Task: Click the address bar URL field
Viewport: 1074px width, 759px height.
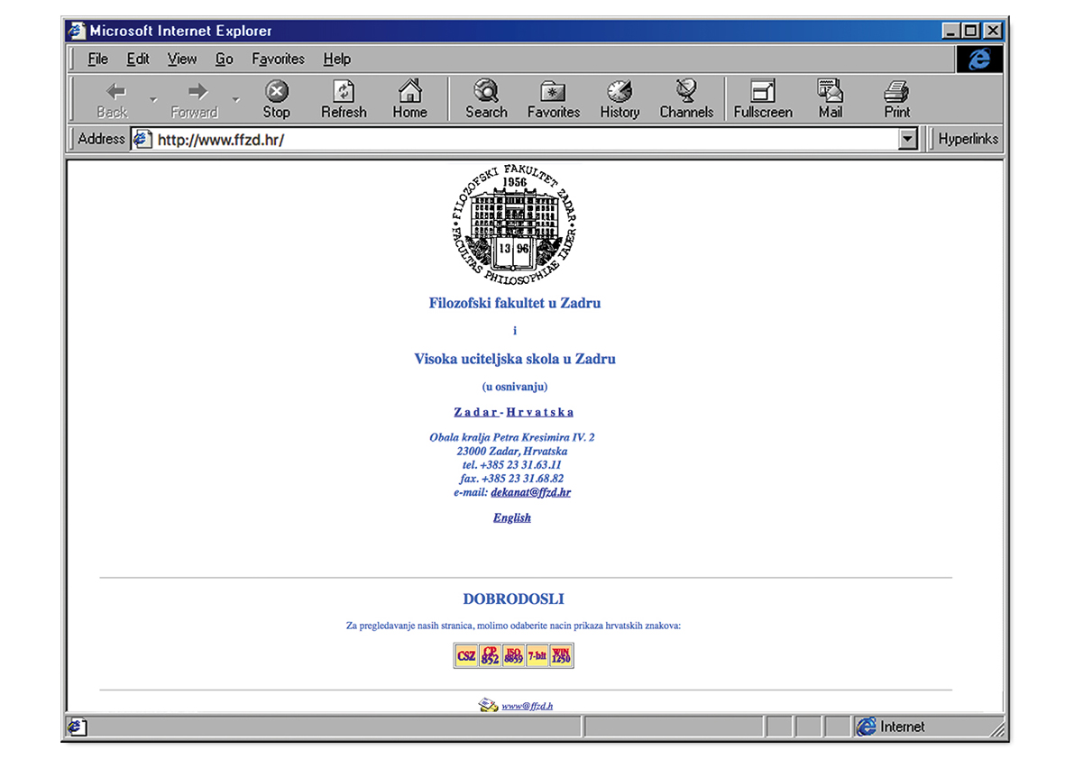Action: pyautogui.click(x=523, y=140)
